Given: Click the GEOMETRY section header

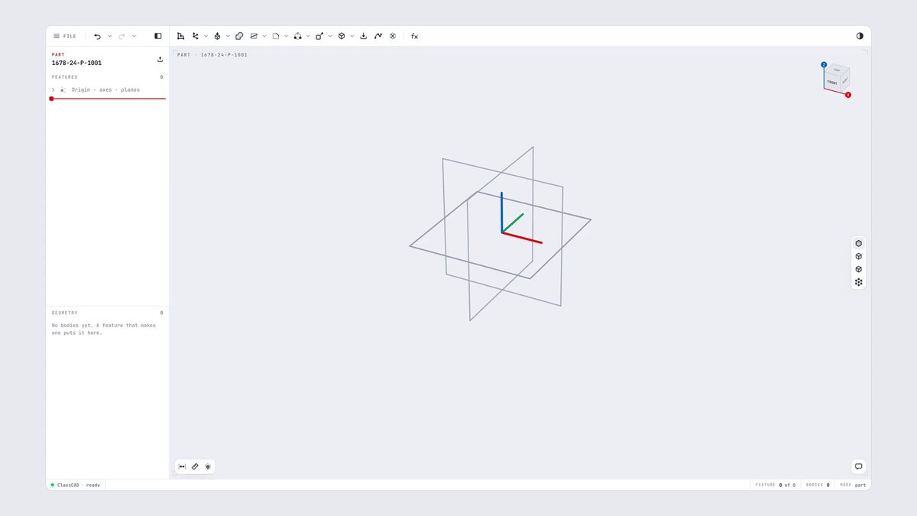Looking at the screenshot, I should tap(65, 313).
